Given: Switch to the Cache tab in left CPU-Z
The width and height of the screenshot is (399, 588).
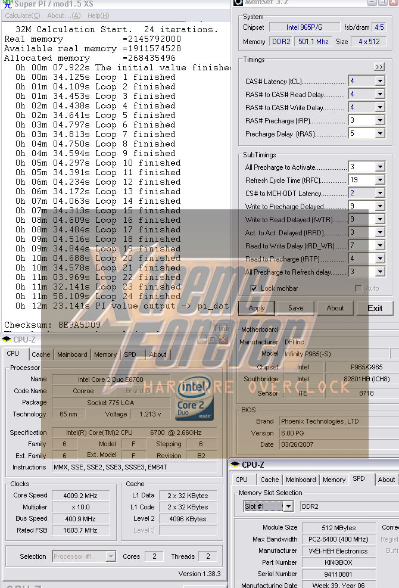Looking at the screenshot, I should tap(41, 354).
